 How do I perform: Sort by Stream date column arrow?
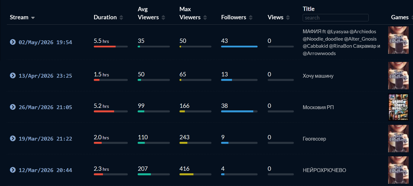33,18
